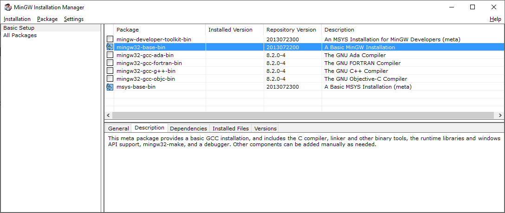505x213 pixels.
Task: Click the horizontal scrollbar right arrow
Action: coord(500,115)
